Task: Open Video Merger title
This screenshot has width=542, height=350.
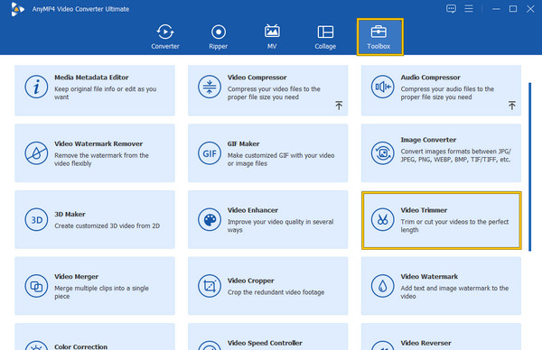Action: 76,276
